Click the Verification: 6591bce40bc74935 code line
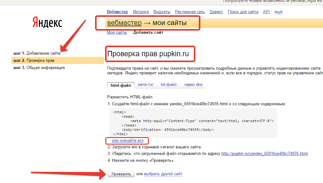The height and width of the screenshot is (183, 323). tap(168, 130)
